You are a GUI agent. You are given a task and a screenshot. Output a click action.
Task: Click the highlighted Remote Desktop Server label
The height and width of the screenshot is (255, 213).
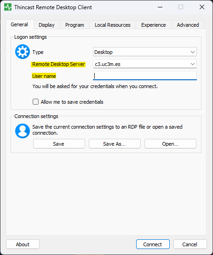(x=58, y=64)
